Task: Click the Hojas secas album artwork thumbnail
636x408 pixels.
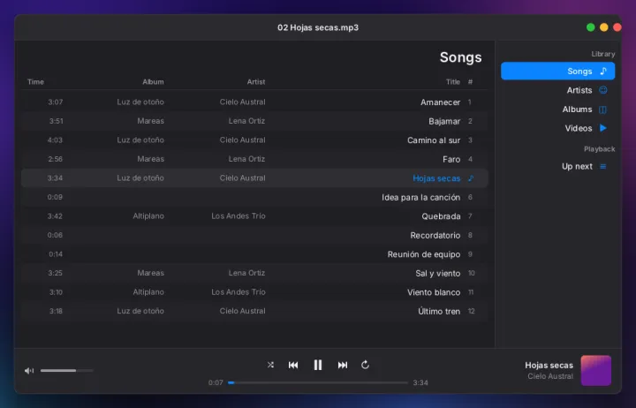Action: pyautogui.click(x=596, y=370)
